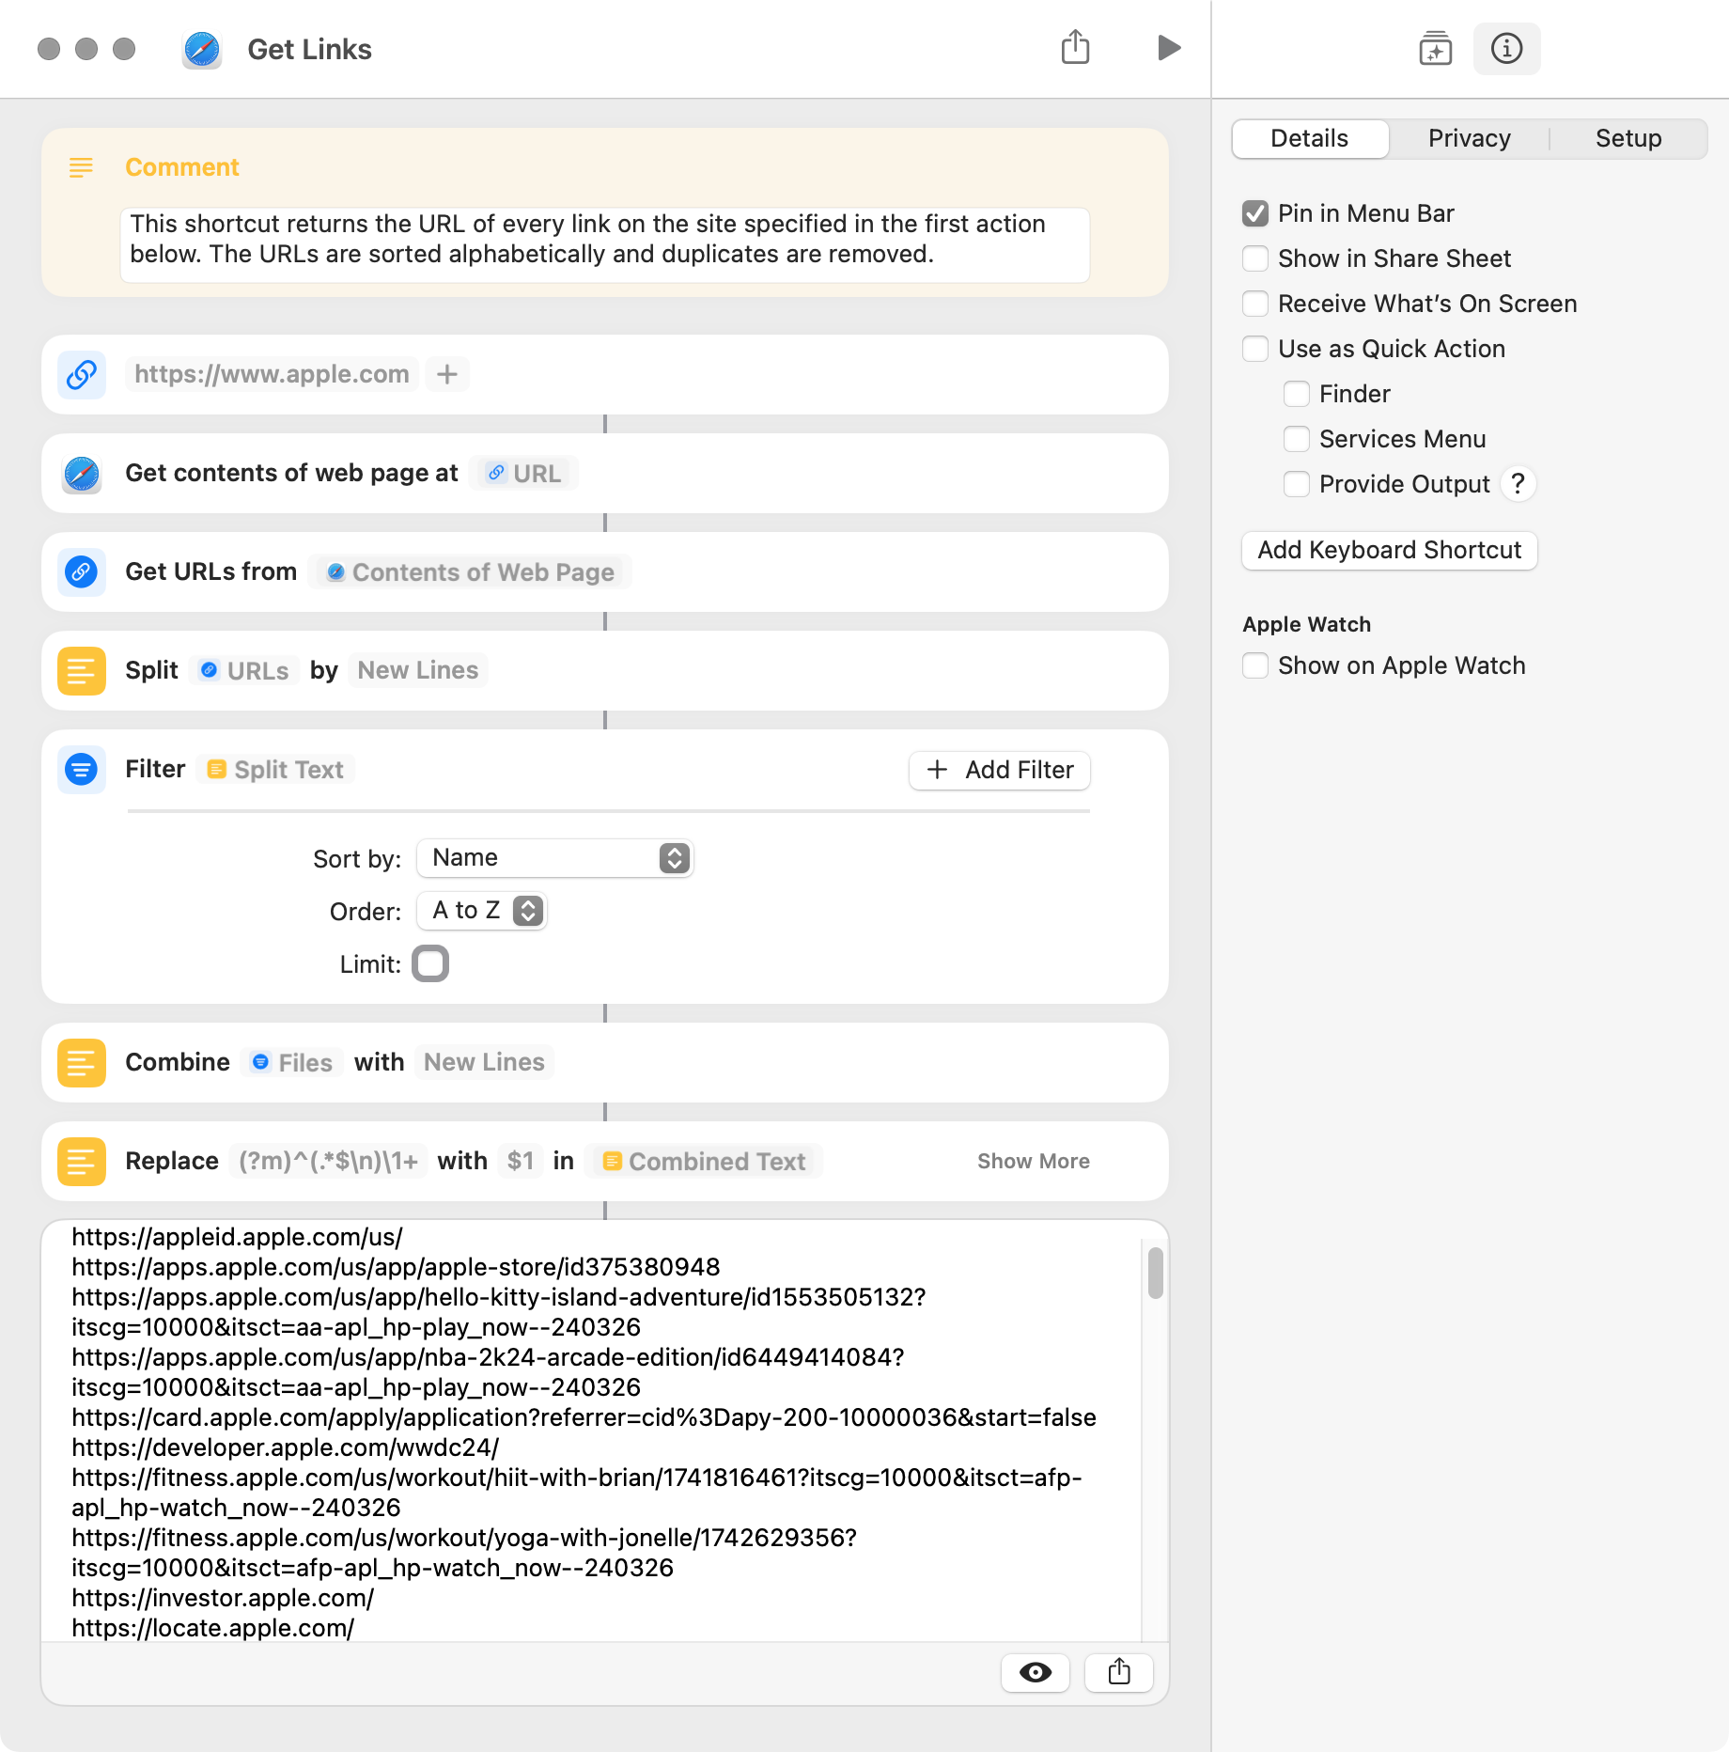Show help for Provide Output

[x=1518, y=484]
